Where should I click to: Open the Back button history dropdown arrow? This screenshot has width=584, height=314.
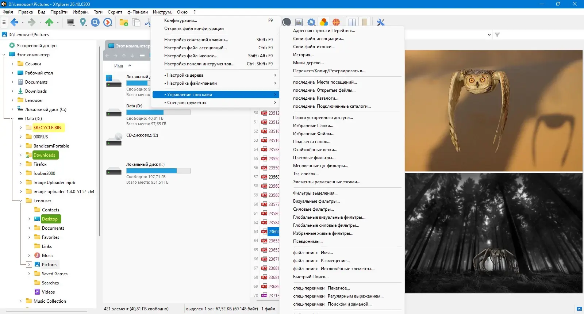coord(23,23)
